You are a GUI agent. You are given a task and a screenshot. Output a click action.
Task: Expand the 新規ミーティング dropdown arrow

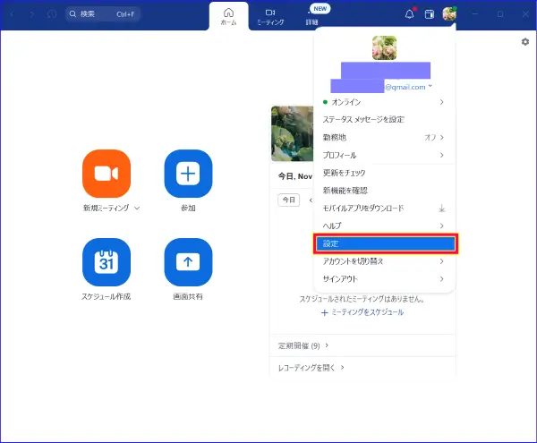[137, 209]
